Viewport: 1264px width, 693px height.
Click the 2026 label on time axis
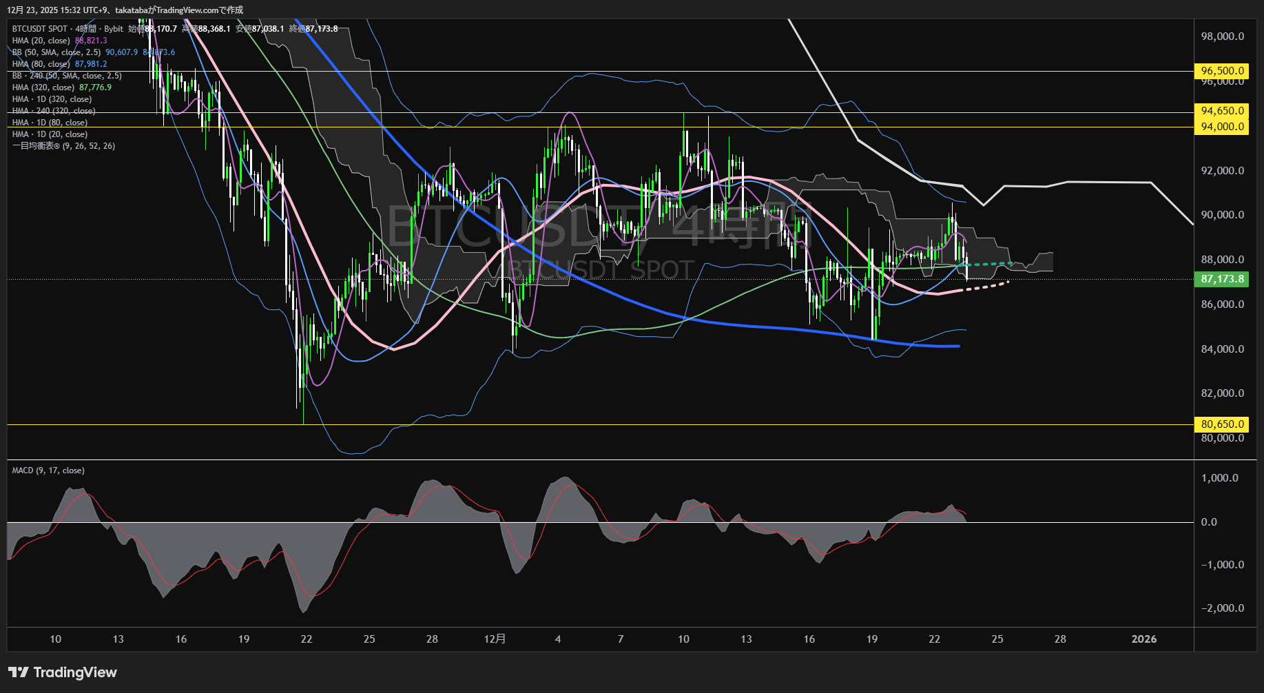pos(1143,639)
